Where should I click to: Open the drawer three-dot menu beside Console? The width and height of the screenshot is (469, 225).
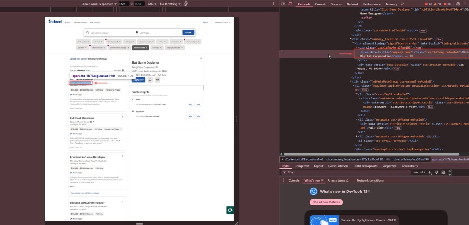283,180
